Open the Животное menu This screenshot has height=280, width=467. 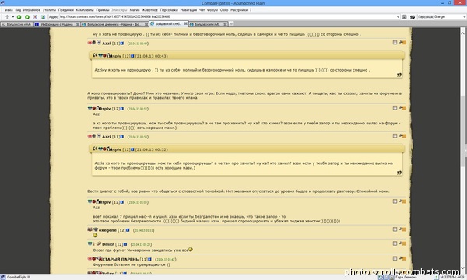(149, 10)
